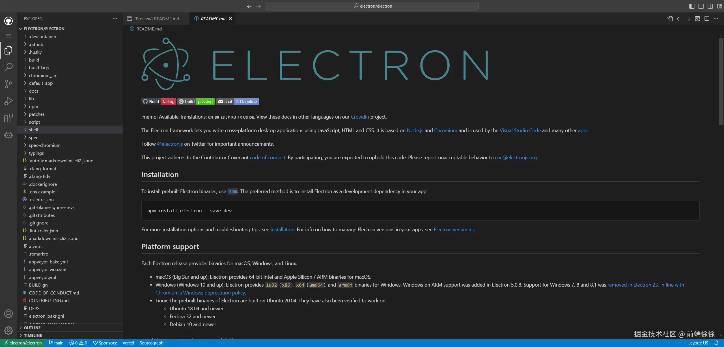Open the hamburger application menu

(x=8, y=36)
